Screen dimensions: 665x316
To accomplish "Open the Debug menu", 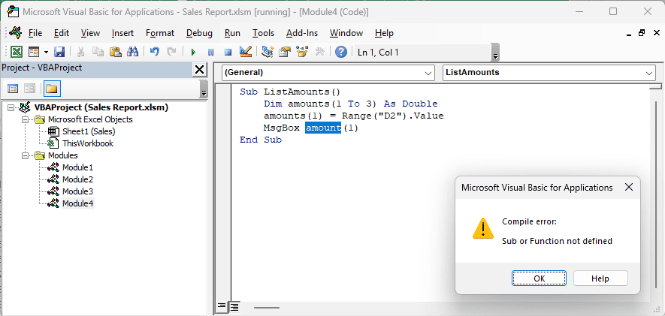I will pos(199,33).
